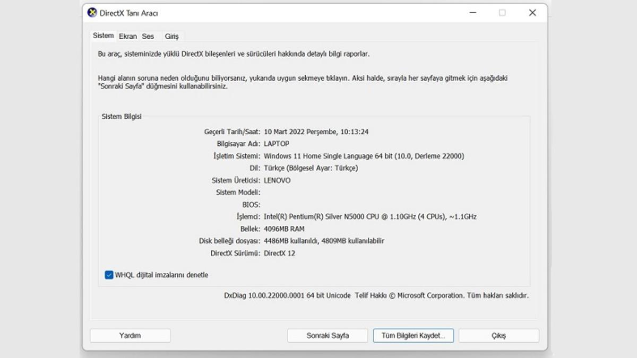
Task: Uncheck WHQL dijital imzalarını denetle checkbox
Action: click(x=109, y=275)
